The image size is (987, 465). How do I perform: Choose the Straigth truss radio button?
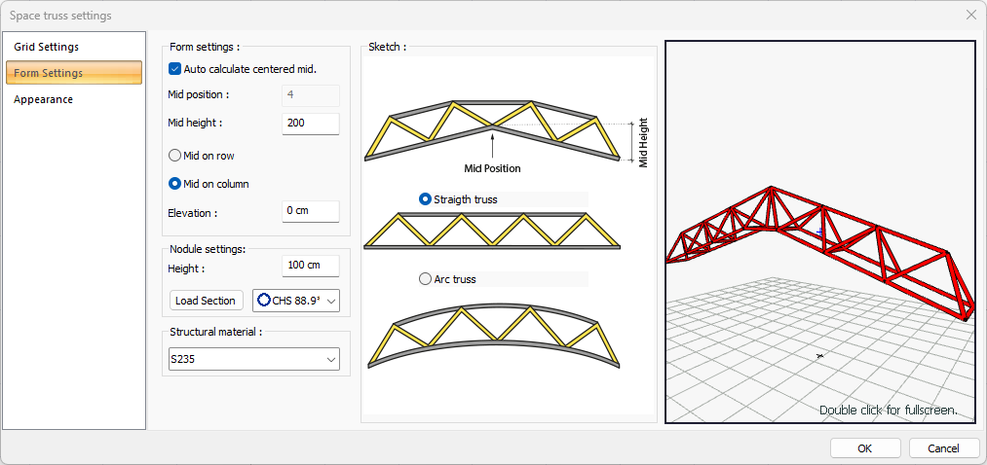point(425,199)
